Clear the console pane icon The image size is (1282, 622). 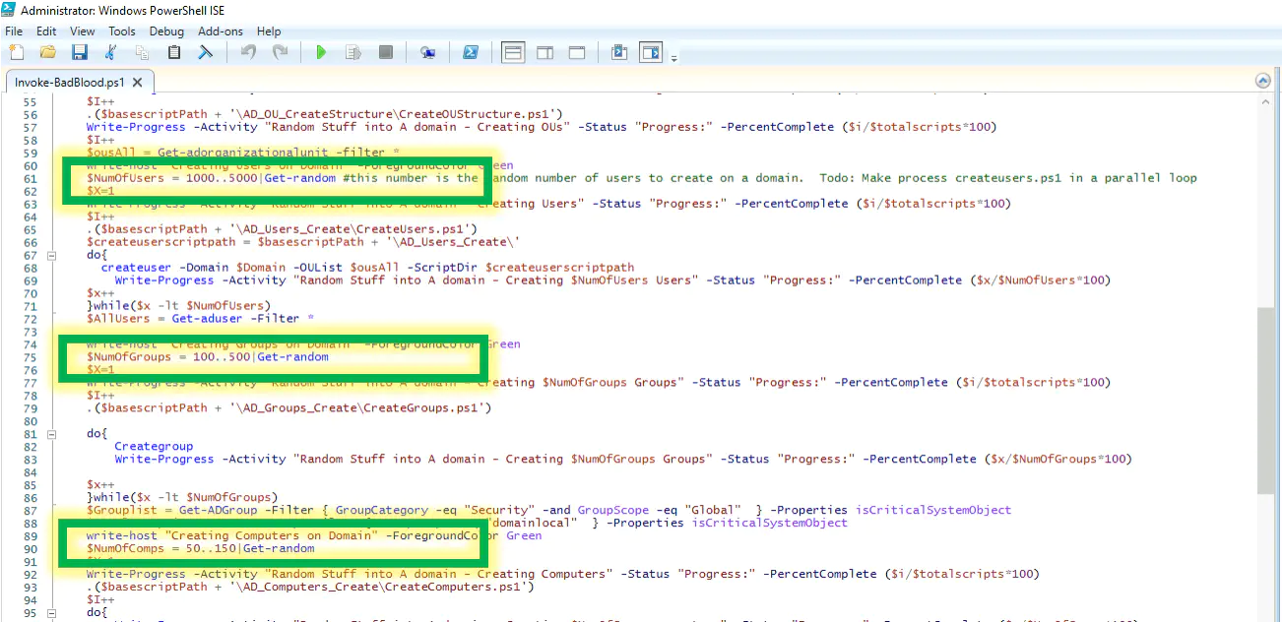point(206,53)
